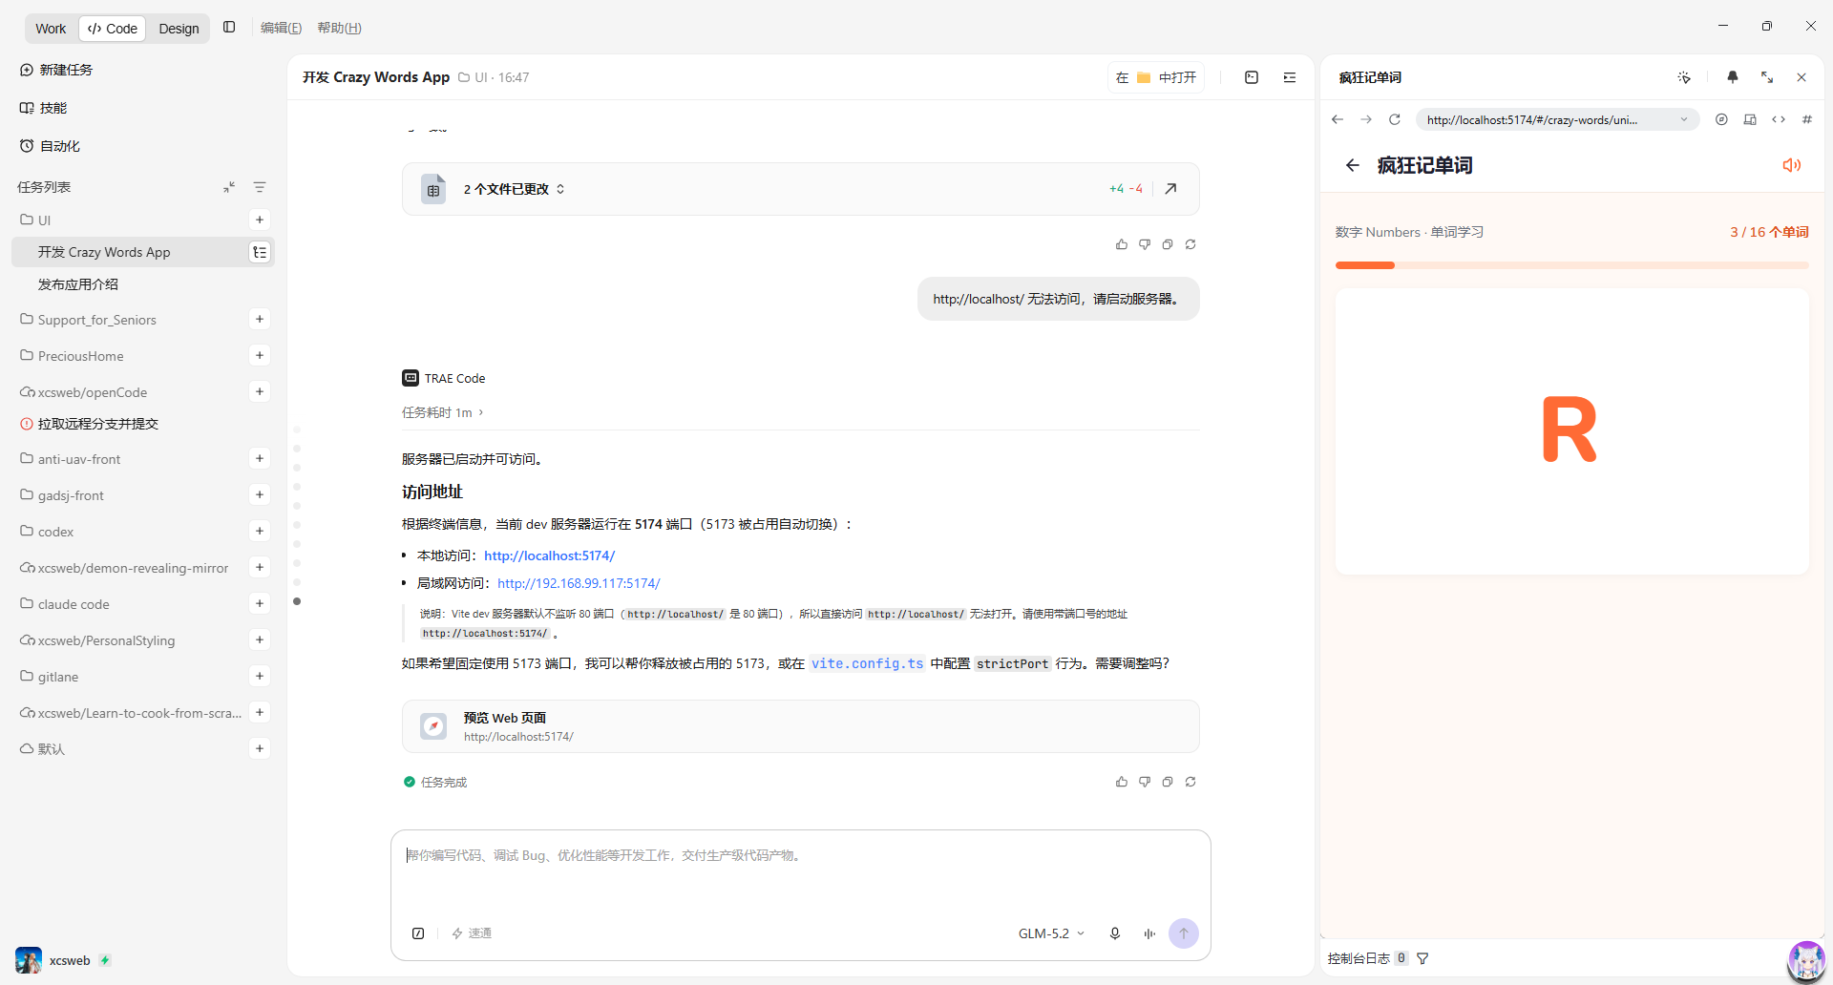
Task: Play the word pronunciation speaker icon
Action: pos(1792,165)
